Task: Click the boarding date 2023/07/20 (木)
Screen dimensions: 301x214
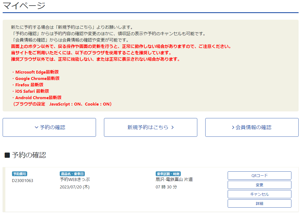Action: click(x=75, y=187)
